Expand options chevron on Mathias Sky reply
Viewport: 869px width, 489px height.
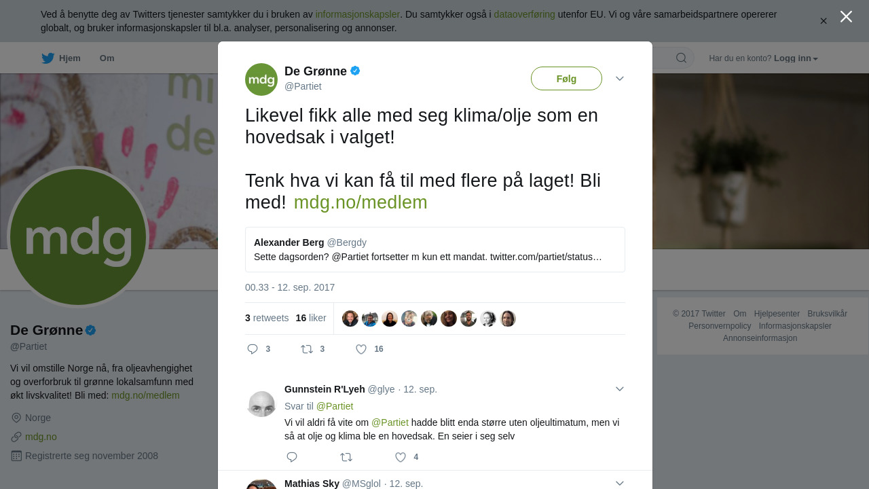pos(620,484)
